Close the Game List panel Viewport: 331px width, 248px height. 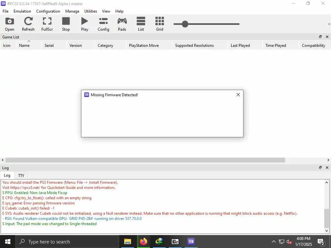pyautogui.click(x=327, y=37)
